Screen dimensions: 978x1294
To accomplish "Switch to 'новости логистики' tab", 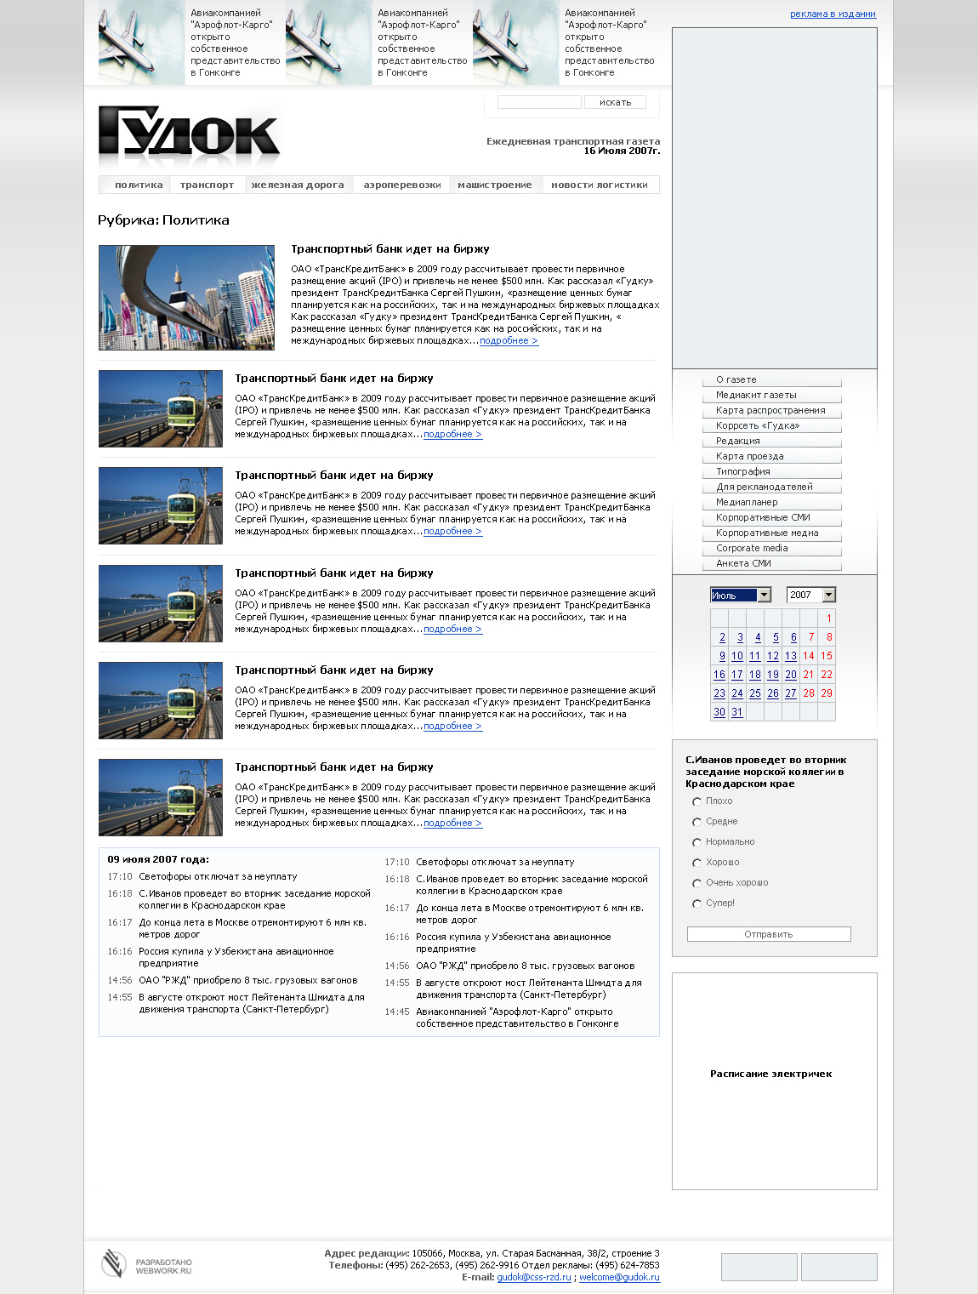I will [599, 185].
